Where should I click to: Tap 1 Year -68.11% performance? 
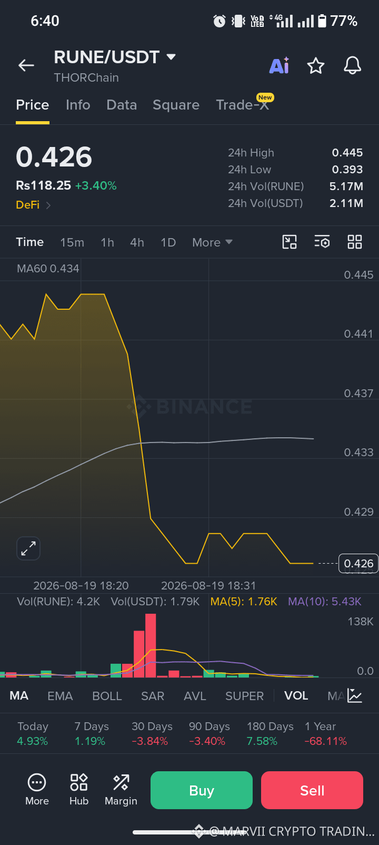pyautogui.click(x=326, y=734)
